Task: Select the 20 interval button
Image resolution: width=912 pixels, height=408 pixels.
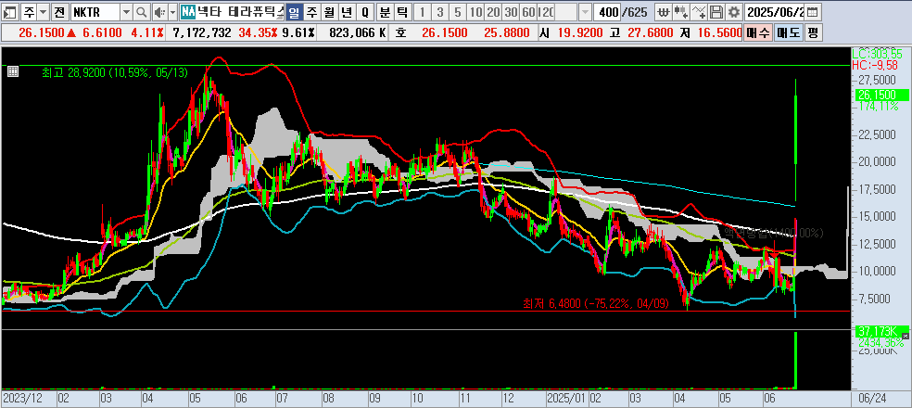Action: coord(493,12)
